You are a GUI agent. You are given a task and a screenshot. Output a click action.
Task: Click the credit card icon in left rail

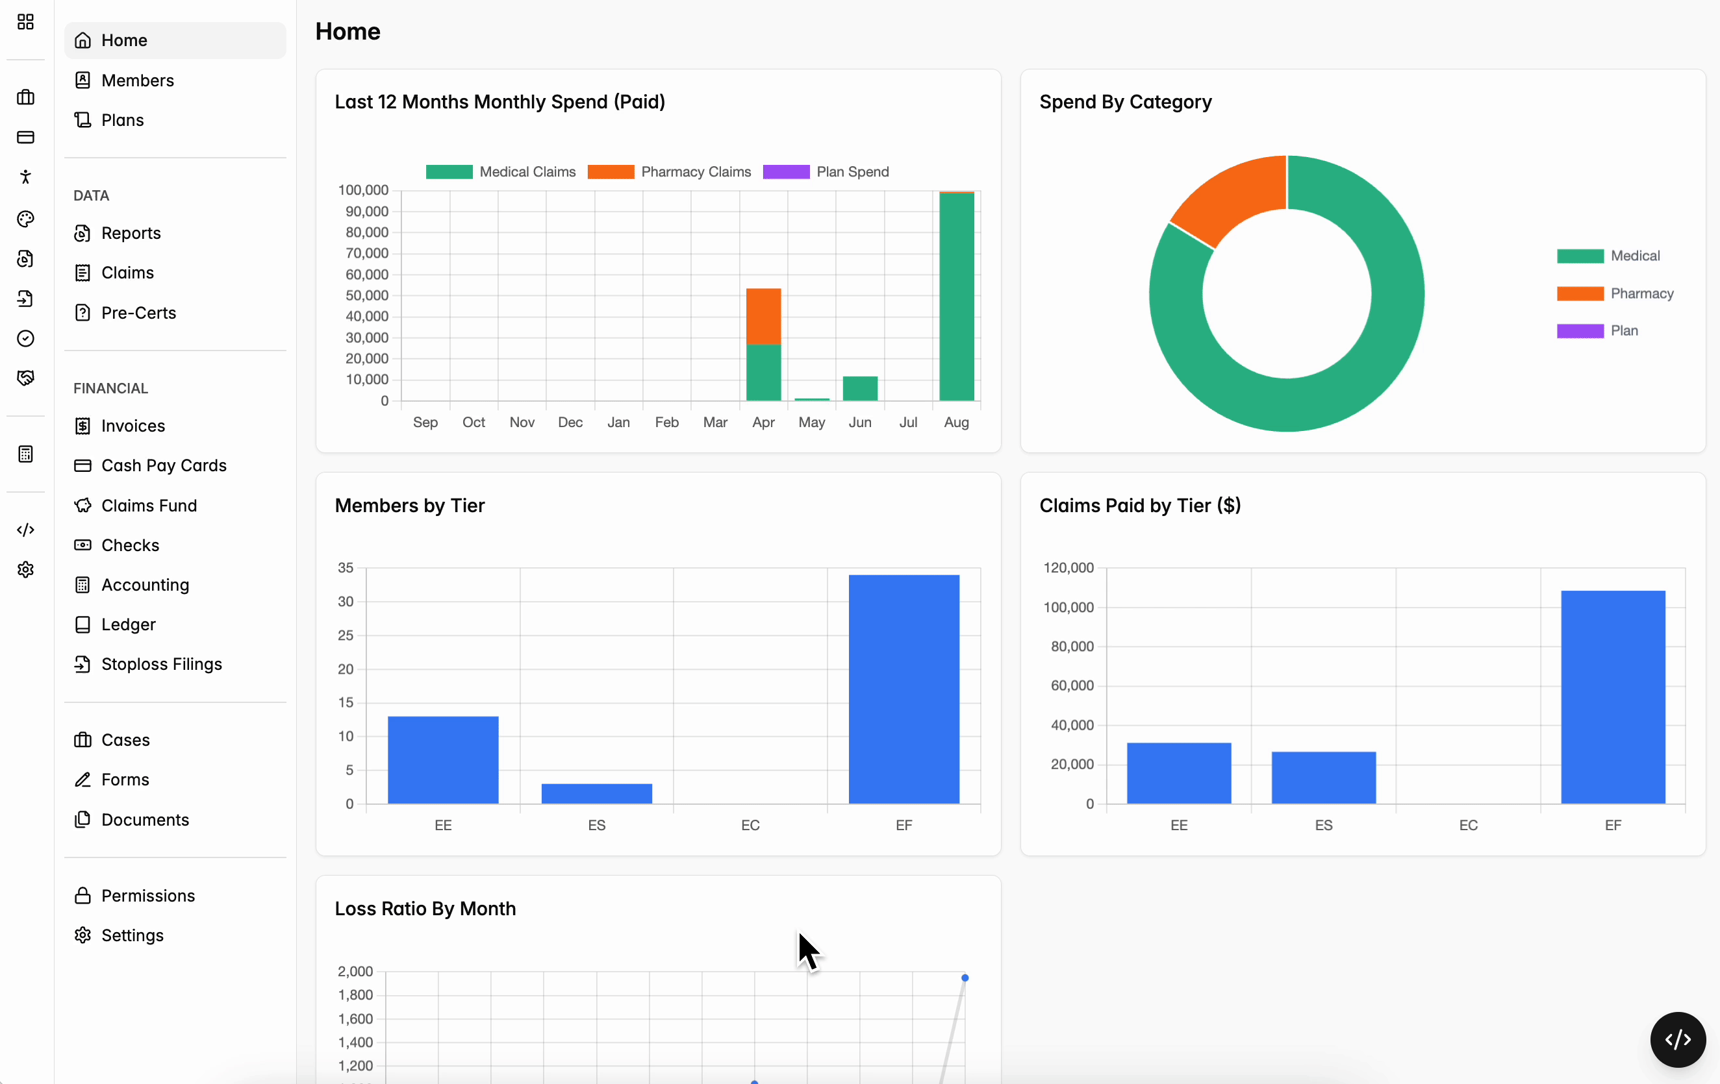click(26, 137)
